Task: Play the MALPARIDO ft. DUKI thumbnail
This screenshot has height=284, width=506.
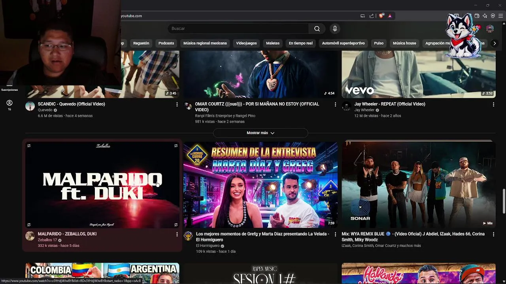Action: point(102,185)
